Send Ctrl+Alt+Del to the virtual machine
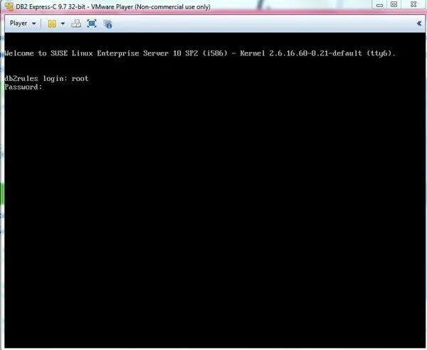The image size is (427, 350). 76,23
